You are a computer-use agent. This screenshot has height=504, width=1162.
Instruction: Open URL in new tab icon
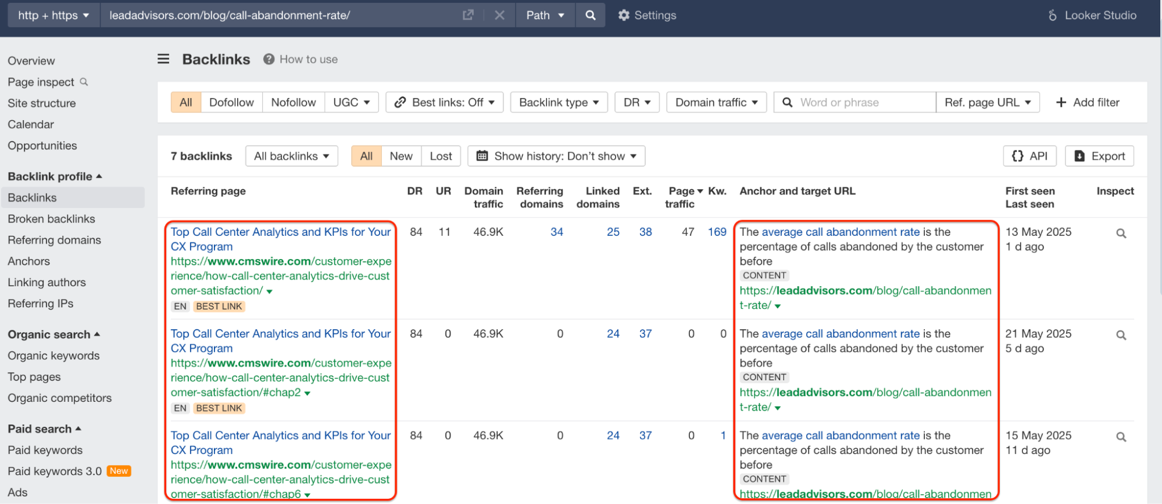[x=468, y=15]
